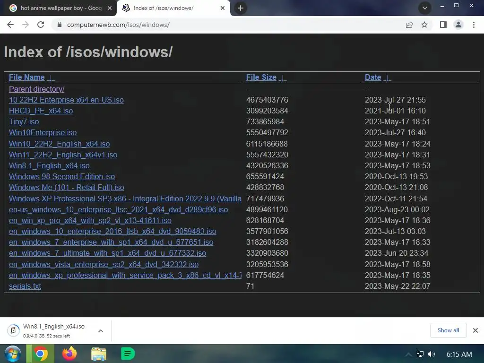Download en_windows_7_enterprise_with_sp1 iso
This screenshot has width=484, height=363.
tap(111, 242)
